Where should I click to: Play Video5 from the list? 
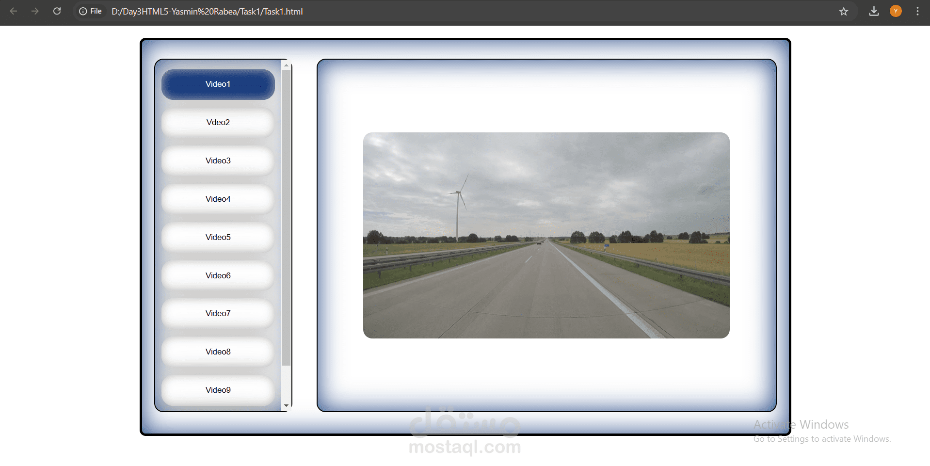tap(218, 237)
